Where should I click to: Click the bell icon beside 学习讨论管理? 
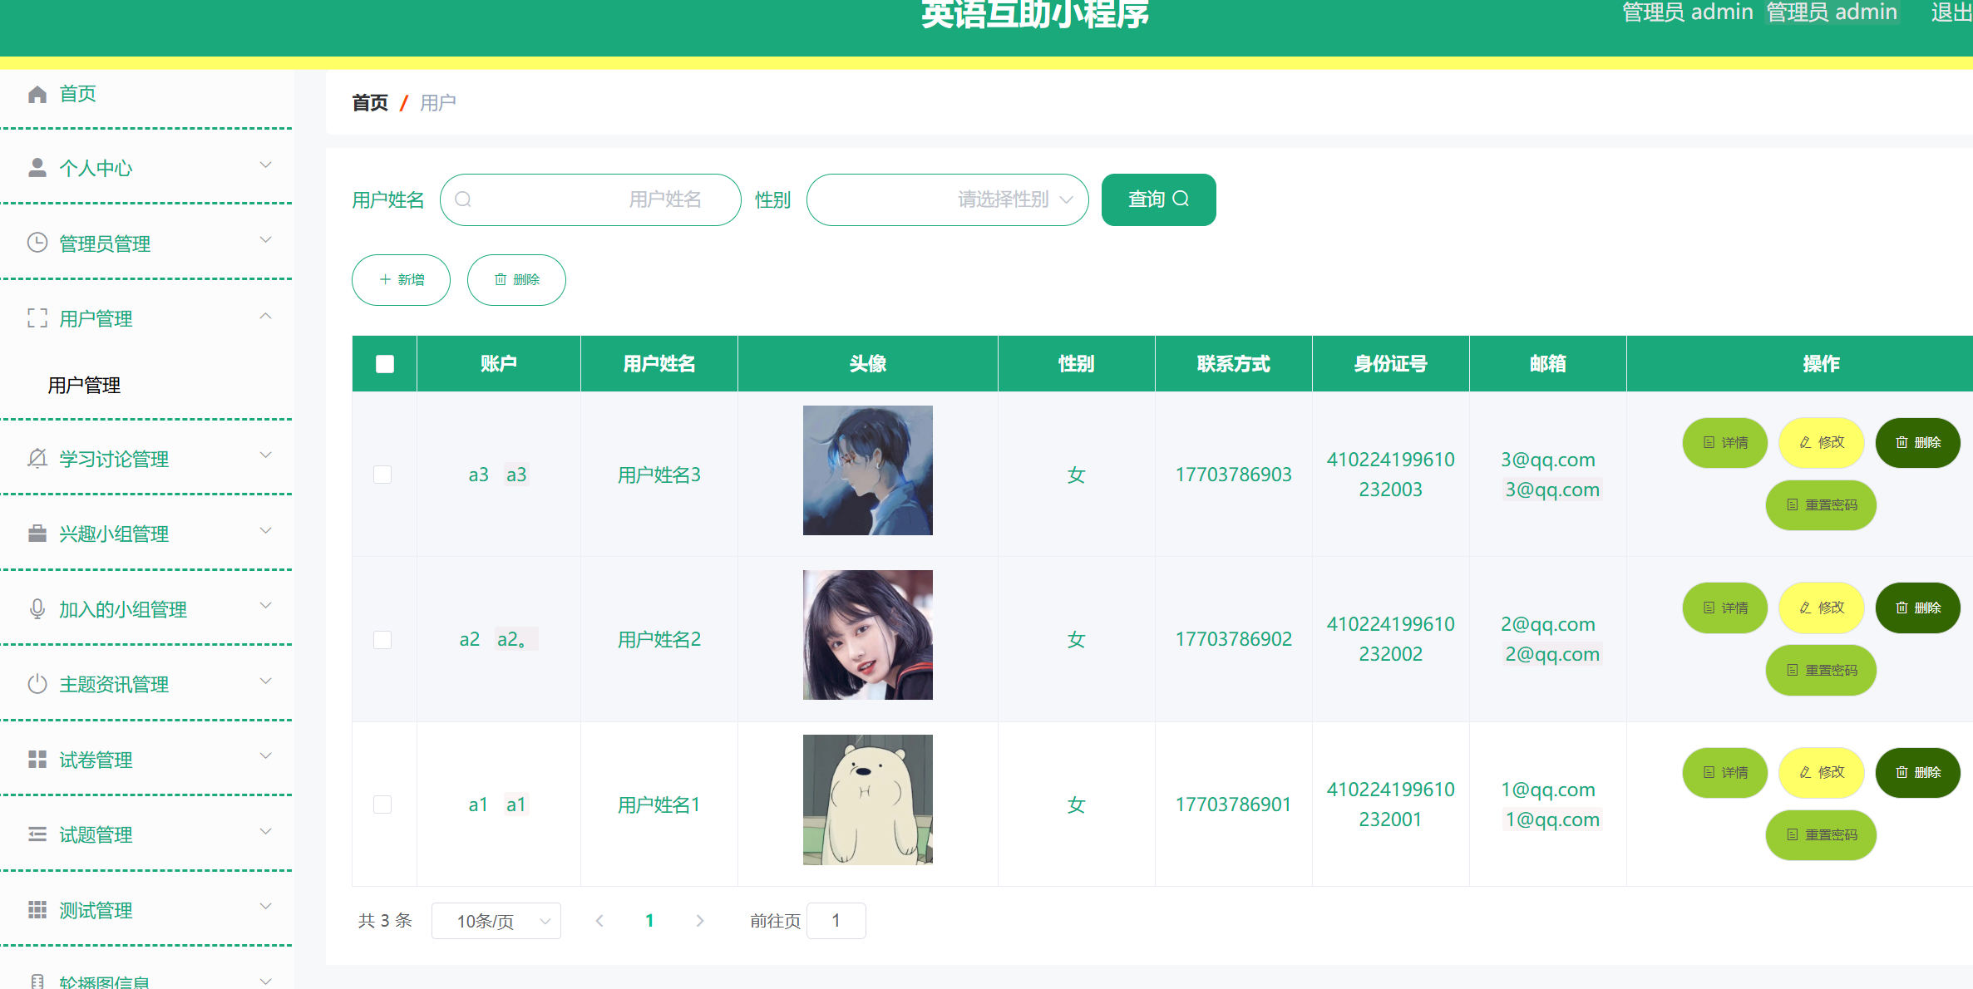coord(37,458)
